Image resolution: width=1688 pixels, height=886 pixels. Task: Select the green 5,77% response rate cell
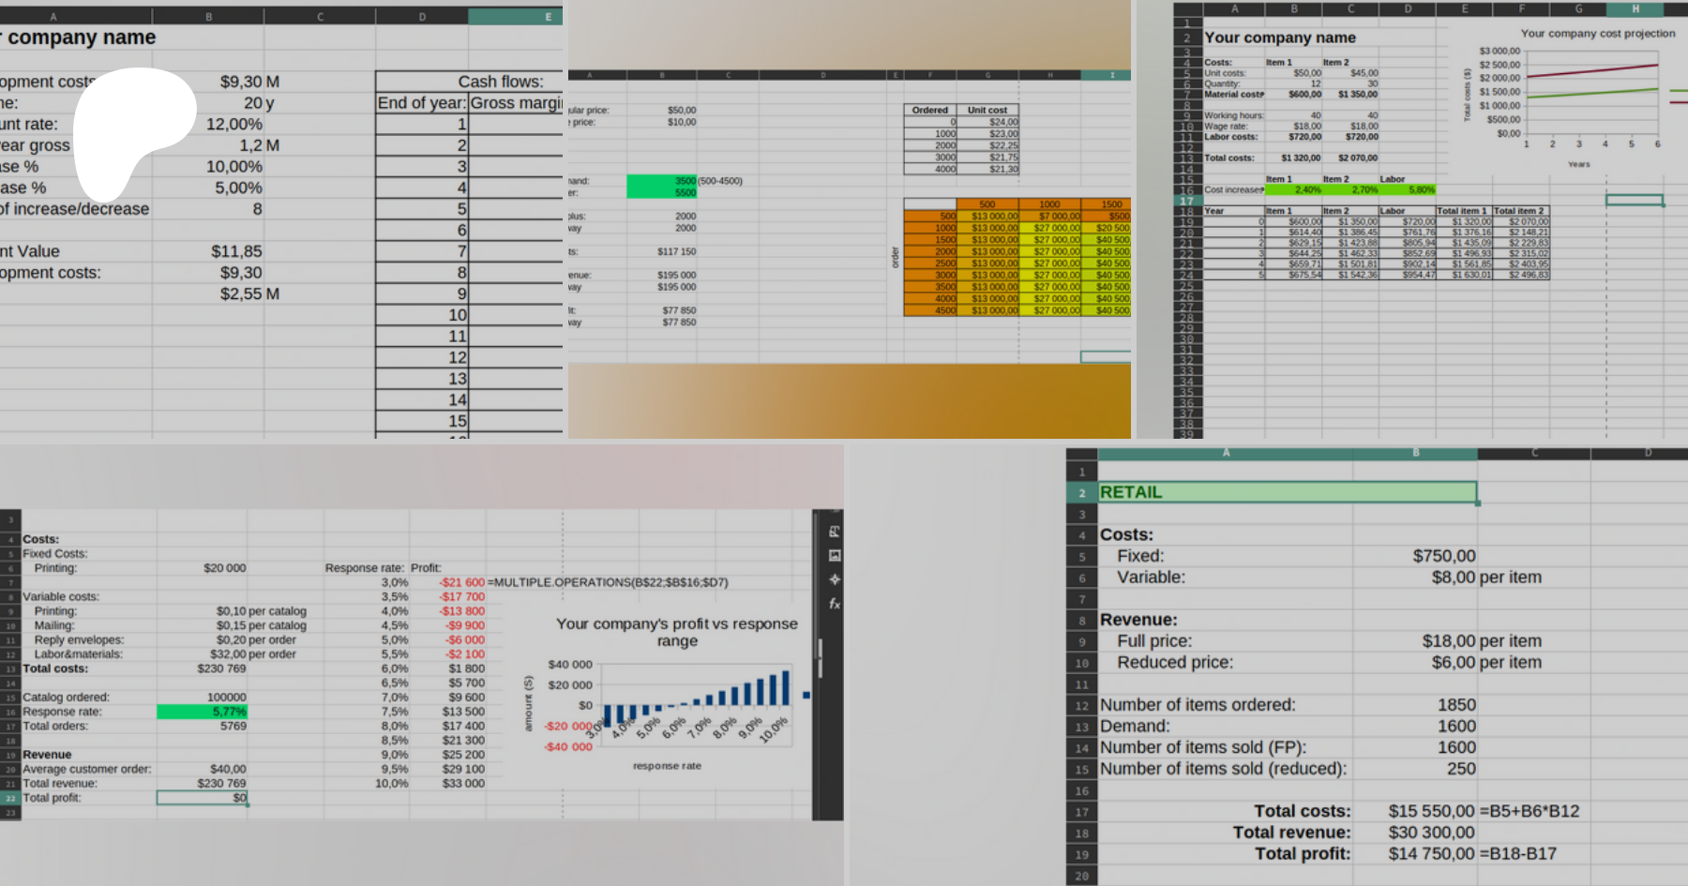[x=203, y=712]
